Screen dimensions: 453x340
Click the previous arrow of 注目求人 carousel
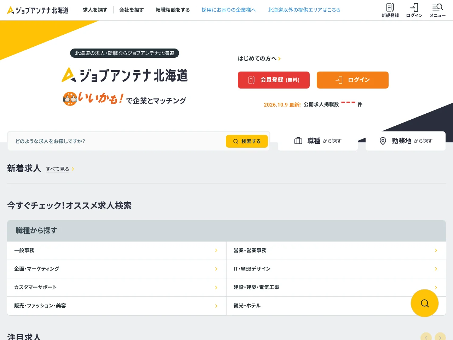point(426,337)
